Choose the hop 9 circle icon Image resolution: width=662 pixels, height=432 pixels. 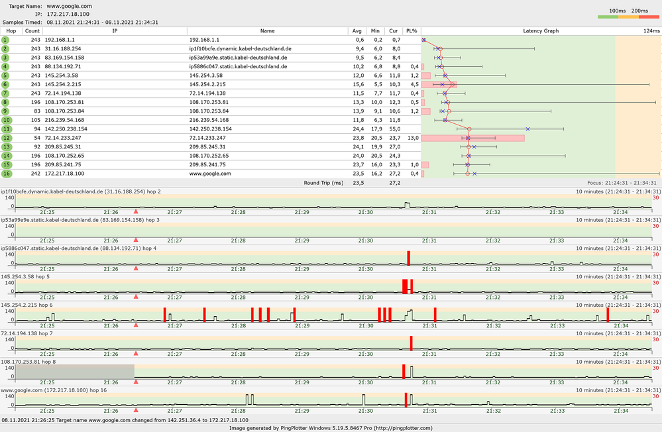pyautogui.click(x=5, y=111)
